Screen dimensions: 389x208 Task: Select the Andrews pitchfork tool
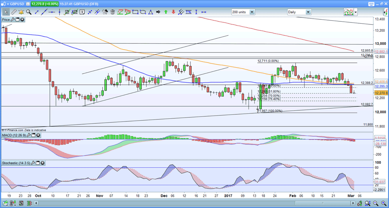tap(181, 12)
